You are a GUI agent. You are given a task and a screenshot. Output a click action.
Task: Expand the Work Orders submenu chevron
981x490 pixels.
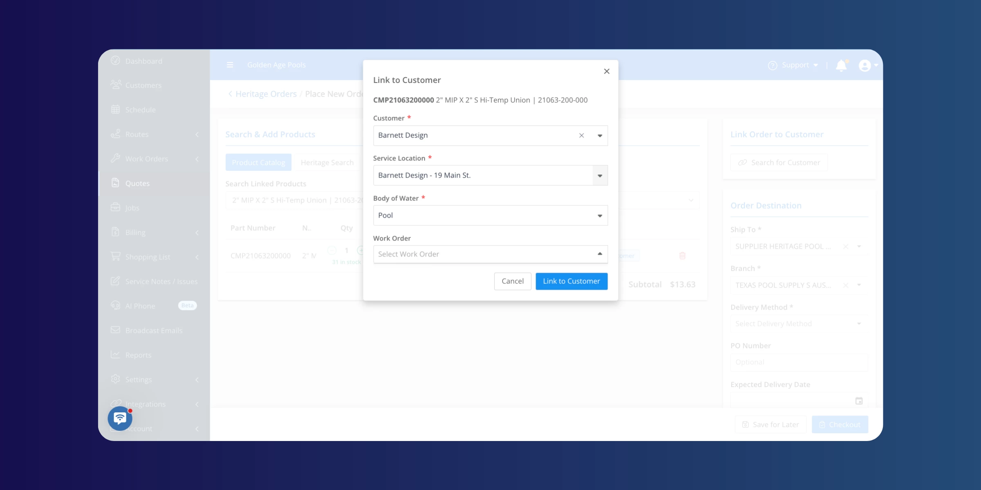pyautogui.click(x=197, y=159)
